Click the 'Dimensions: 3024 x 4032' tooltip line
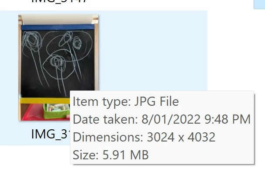The width and height of the screenshot is (265, 175). tap(144, 137)
